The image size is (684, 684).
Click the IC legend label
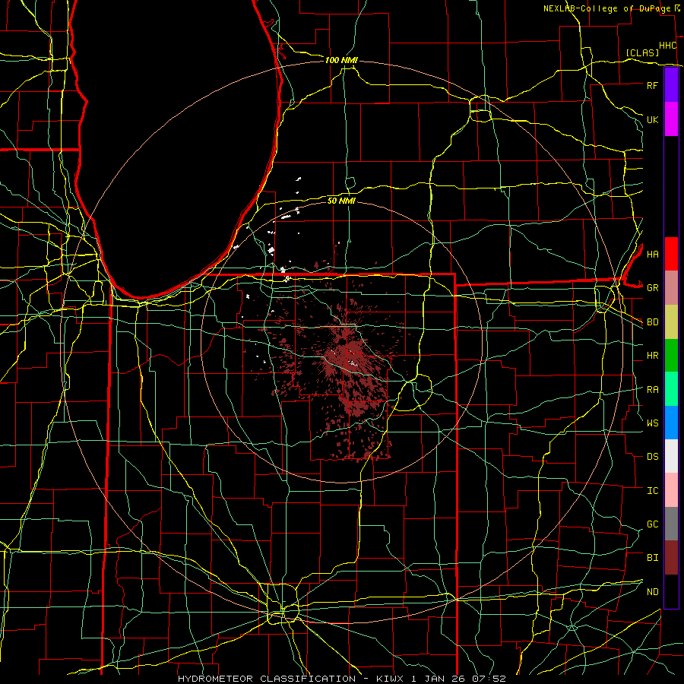click(652, 491)
